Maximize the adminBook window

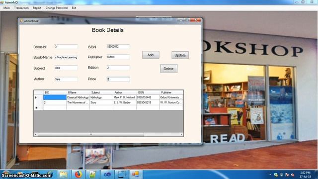tap(187, 20)
